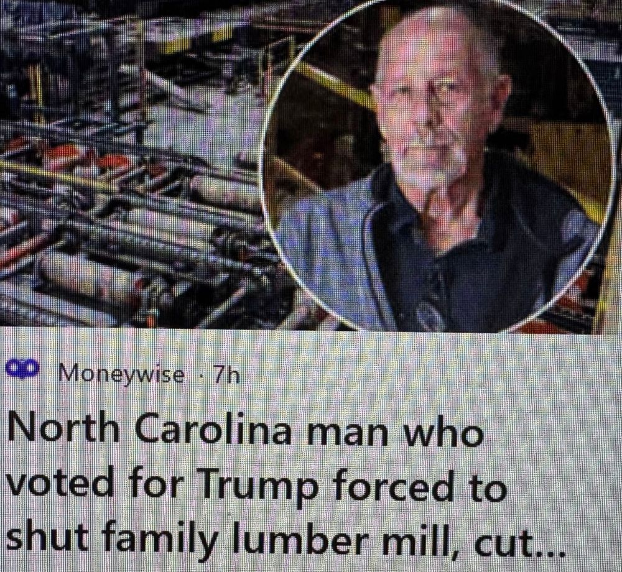
Task: Click the 7h timestamp
Action: 226,374
